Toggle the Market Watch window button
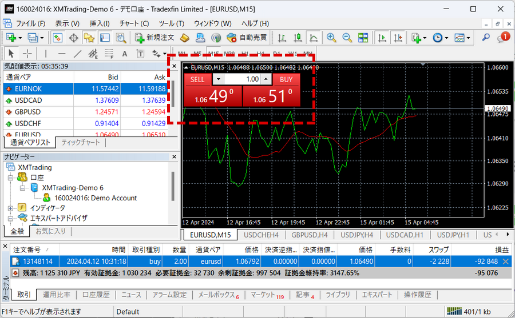Viewport: 515px width, 318px height. 57,38
